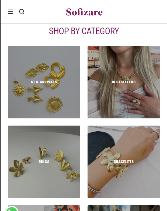
Task: Click the ring on hand in Bestsellers photo
Action: click(136, 102)
